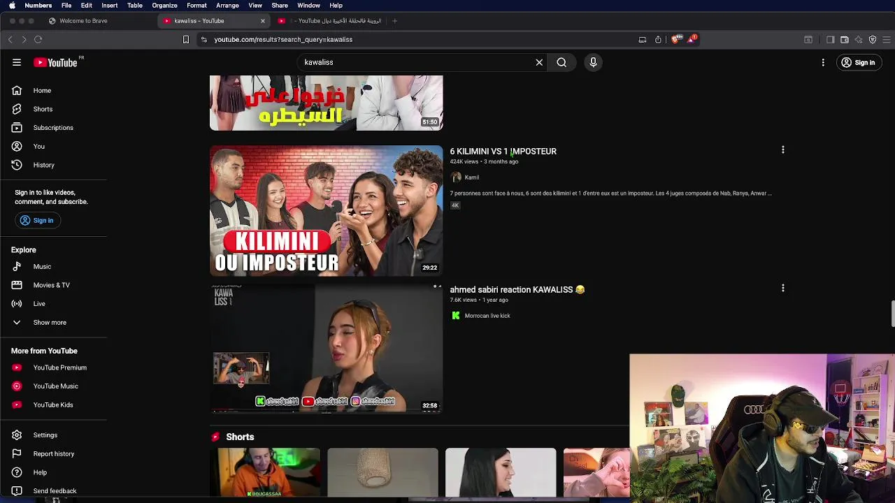895x503 pixels.
Task: Open the Insert menu in menu bar
Action: (110, 6)
